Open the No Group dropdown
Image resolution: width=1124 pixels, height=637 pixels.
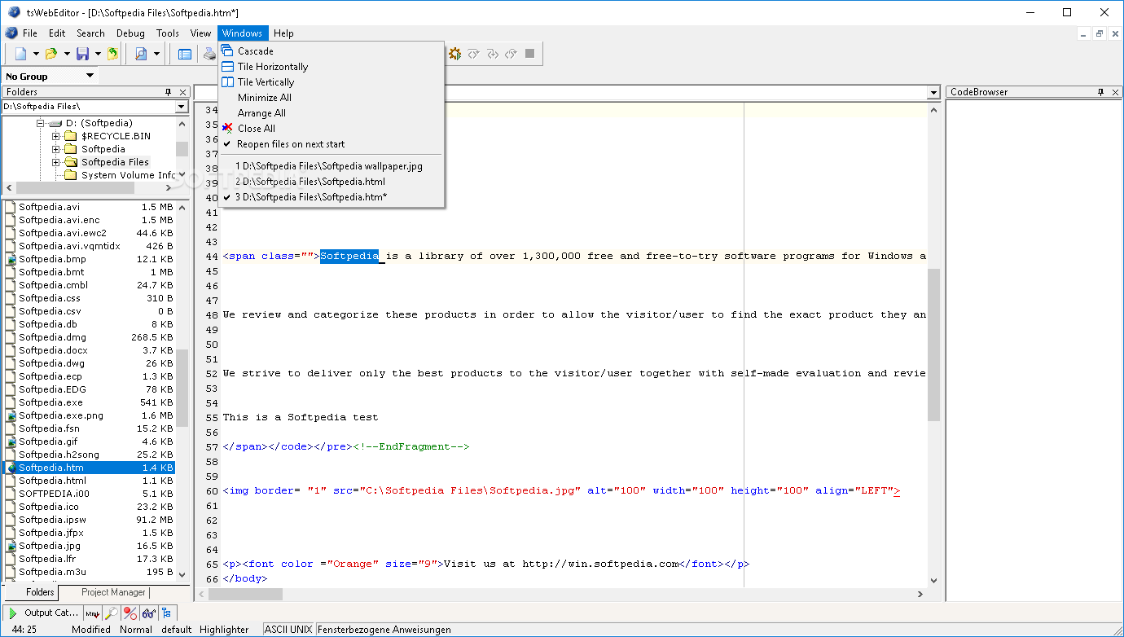pos(90,76)
